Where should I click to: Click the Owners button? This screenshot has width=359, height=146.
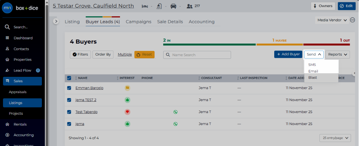323,6
